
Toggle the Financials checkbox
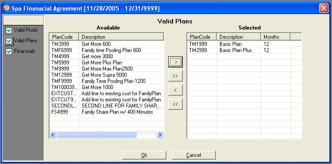click(x=9, y=52)
